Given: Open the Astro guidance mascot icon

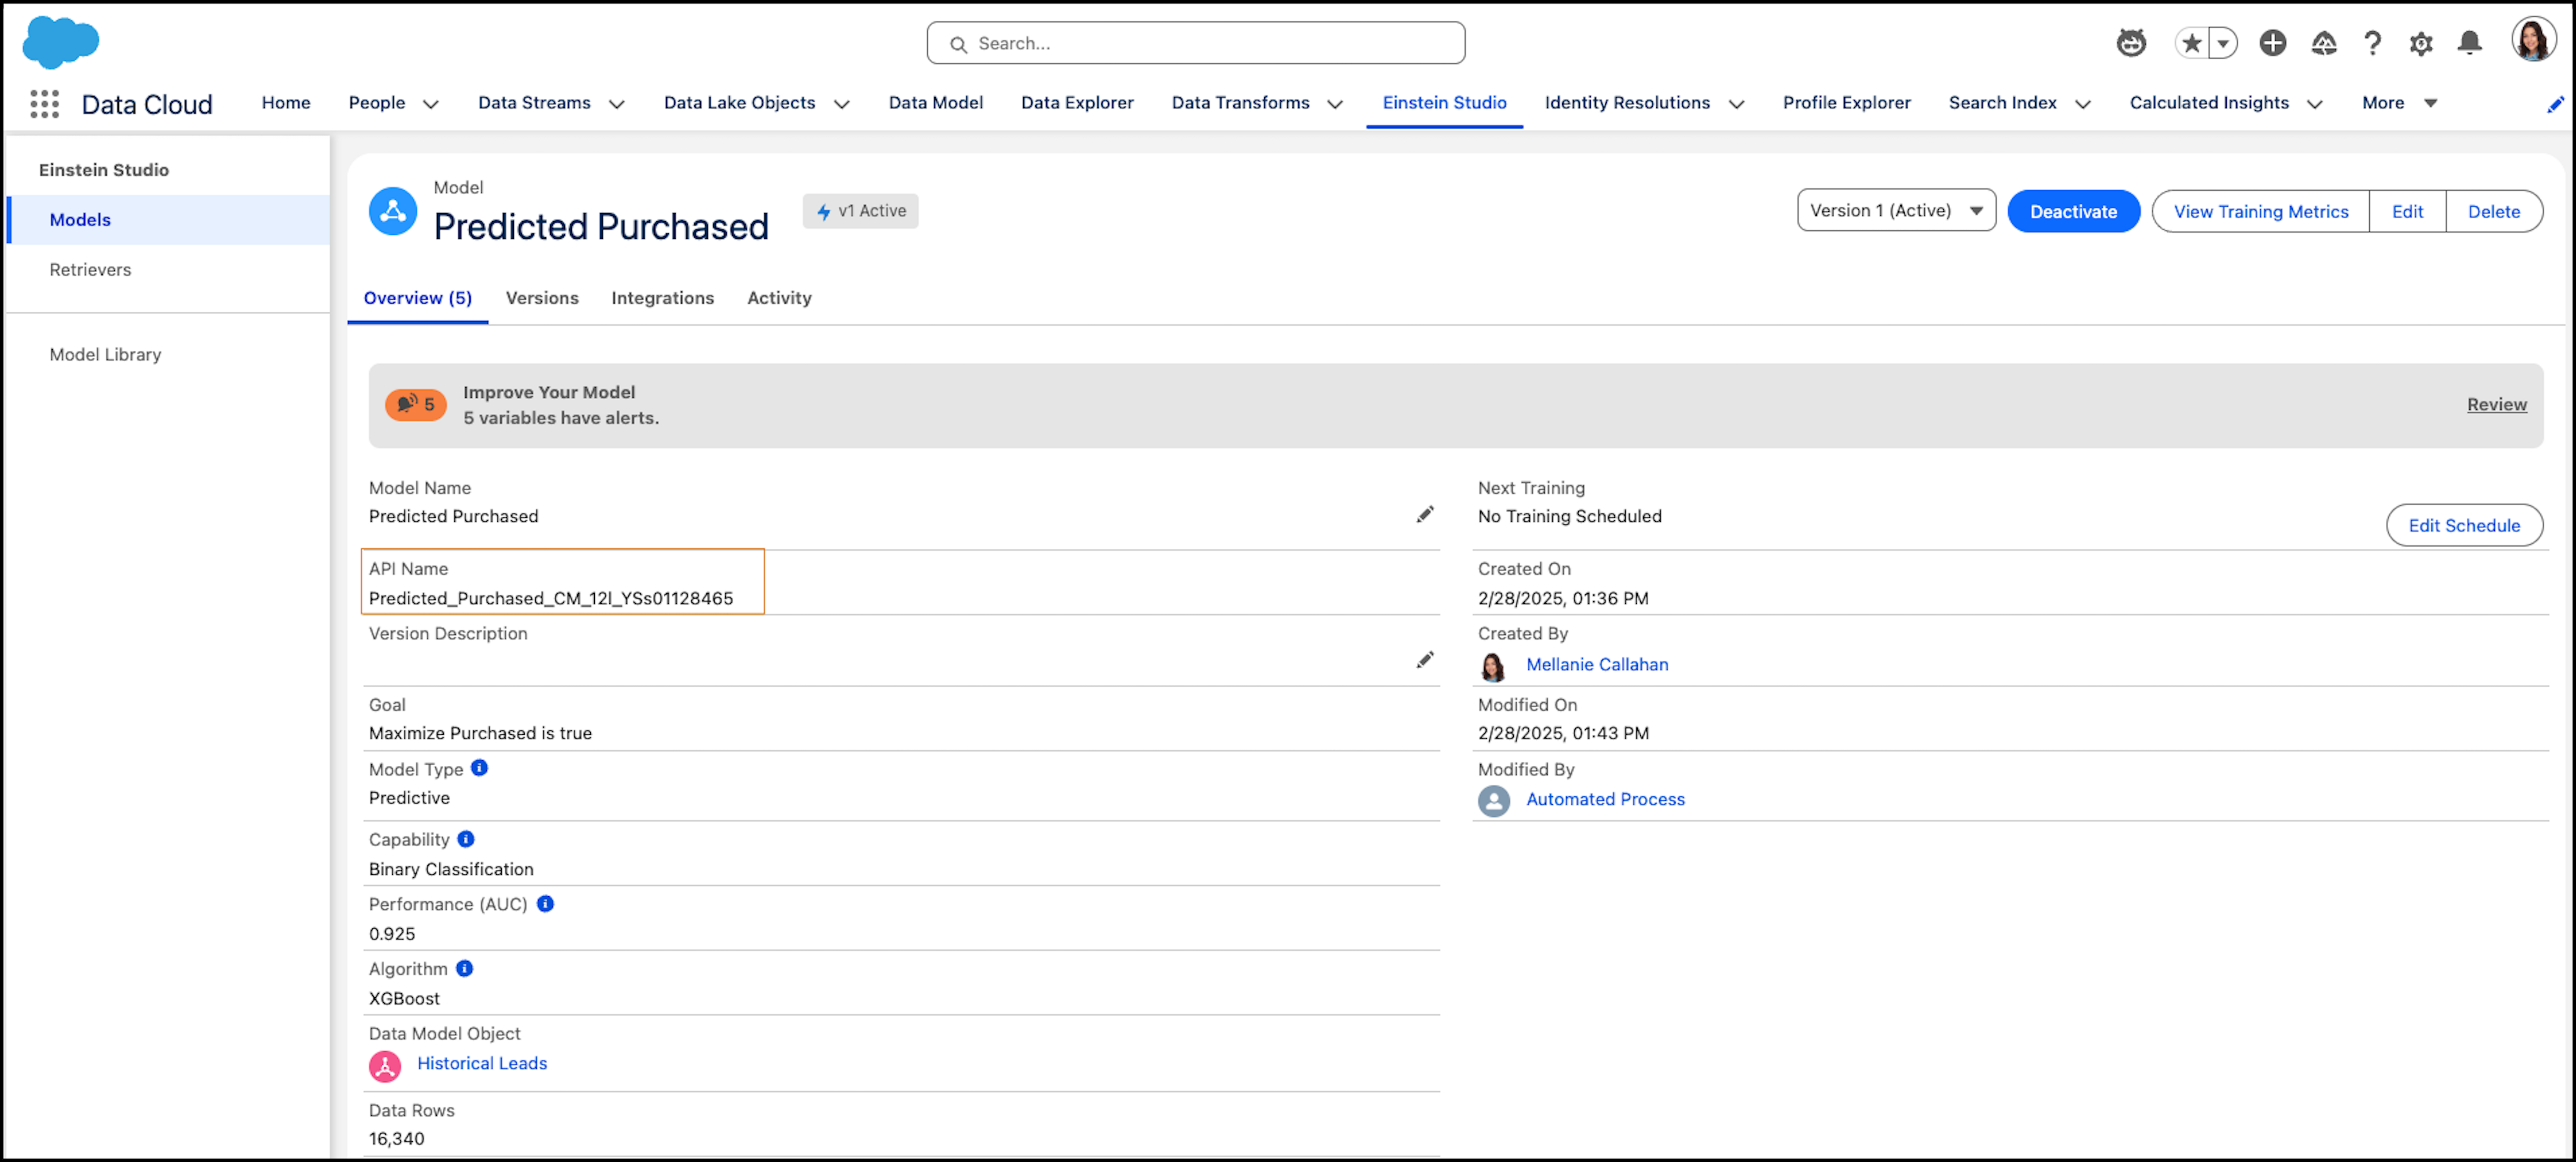Looking at the screenshot, I should (2131, 43).
